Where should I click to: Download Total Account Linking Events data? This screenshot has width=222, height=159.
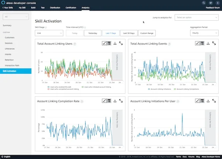click(208, 43)
